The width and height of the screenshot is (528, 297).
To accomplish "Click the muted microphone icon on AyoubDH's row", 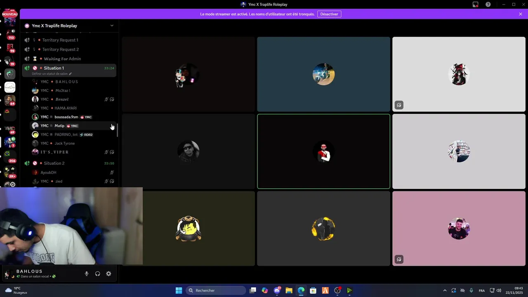I will pyautogui.click(x=112, y=172).
